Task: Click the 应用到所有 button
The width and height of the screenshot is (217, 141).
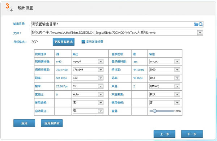Action: coord(52,123)
